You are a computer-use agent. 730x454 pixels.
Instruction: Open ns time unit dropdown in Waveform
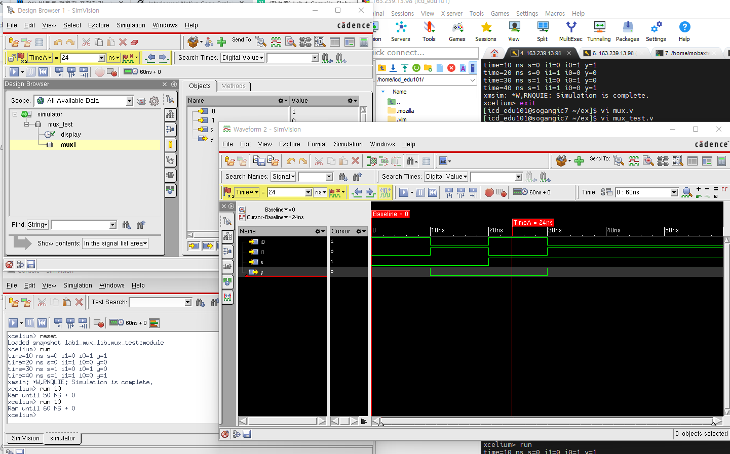[320, 192]
